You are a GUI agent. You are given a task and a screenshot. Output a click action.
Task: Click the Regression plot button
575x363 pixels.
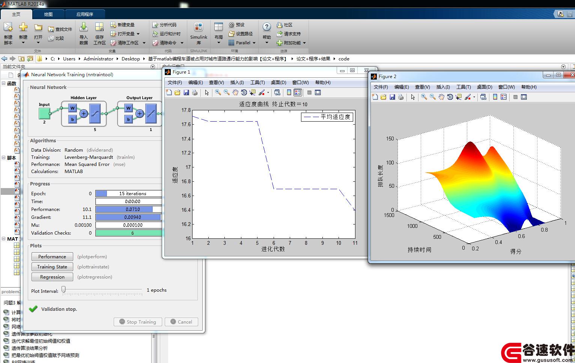pyautogui.click(x=52, y=277)
